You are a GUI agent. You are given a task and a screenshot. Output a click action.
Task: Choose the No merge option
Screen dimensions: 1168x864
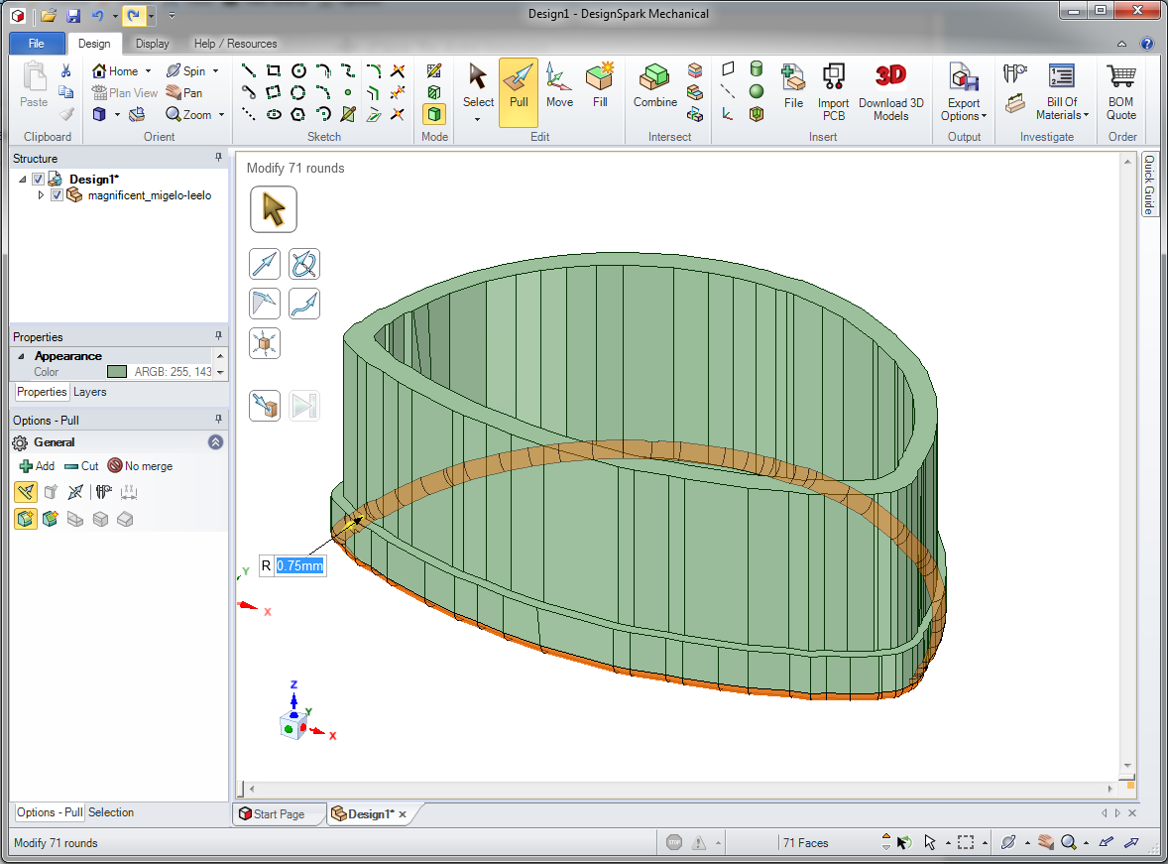(x=140, y=466)
